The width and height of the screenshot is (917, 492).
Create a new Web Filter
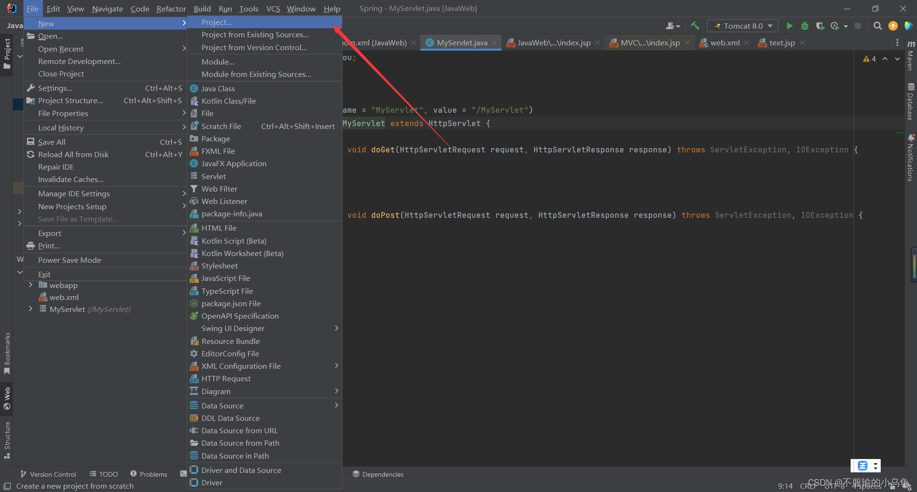(265, 189)
